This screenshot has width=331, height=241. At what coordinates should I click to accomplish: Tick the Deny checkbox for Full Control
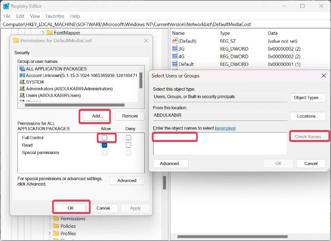point(128,137)
